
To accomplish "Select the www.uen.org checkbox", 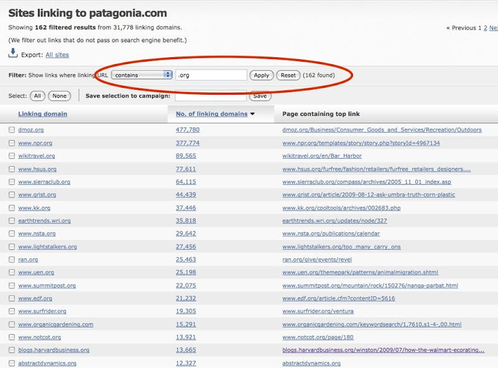I will click(12, 272).
